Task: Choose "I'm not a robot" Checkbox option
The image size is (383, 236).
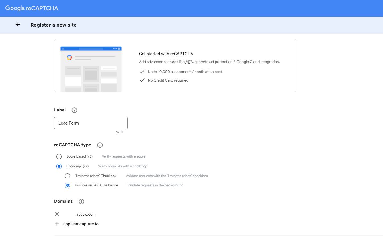Action: [67, 176]
